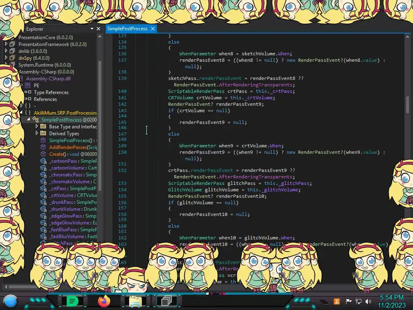Select the Assembly-CSharp.dll module
This screenshot has width=413, height=310.
(48, 79)
